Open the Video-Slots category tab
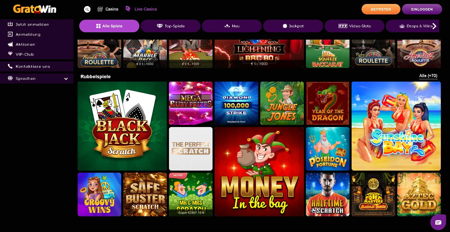This screenshot has width=450, height=232. [354, 26]
